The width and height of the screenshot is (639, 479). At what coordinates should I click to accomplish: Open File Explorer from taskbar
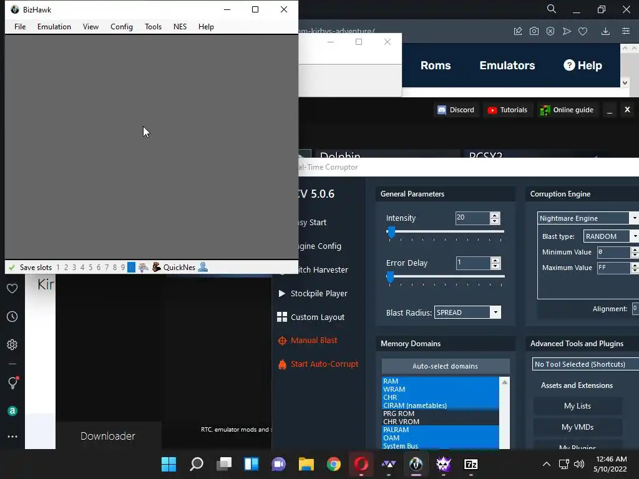tap(306, 464)
